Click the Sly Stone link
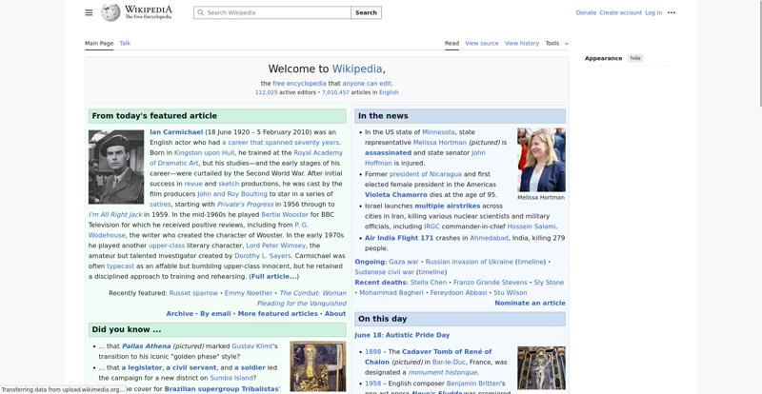 point(549,283)
